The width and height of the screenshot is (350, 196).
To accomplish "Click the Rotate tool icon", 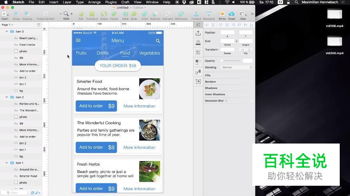I will 104,14.
